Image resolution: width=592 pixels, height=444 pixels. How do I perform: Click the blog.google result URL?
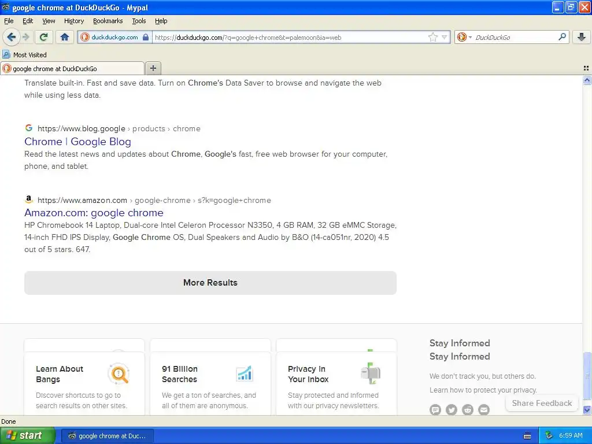tap(119, 128)
